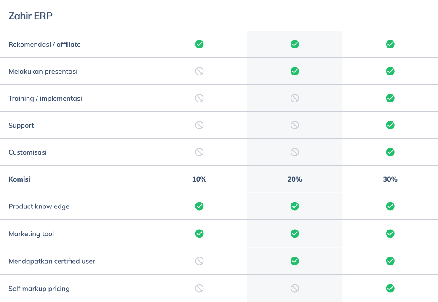Click the Rekomendasi / affiliate checkmark in shaded 20% column
Screen dimensions: 438x302
(295, 44)
